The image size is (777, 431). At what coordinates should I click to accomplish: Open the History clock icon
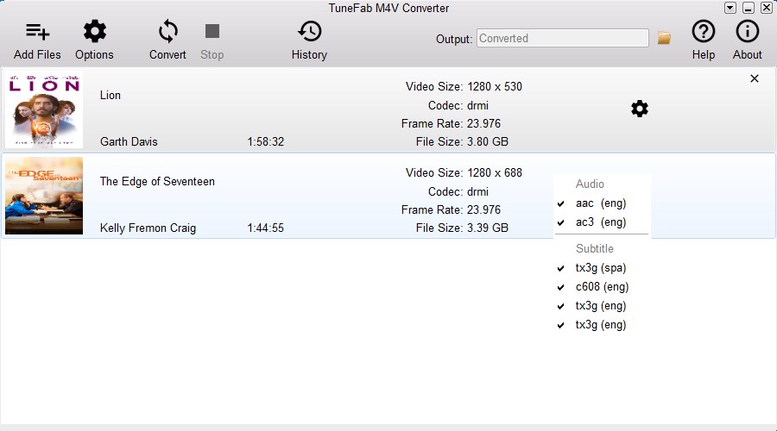click(309, 31)
